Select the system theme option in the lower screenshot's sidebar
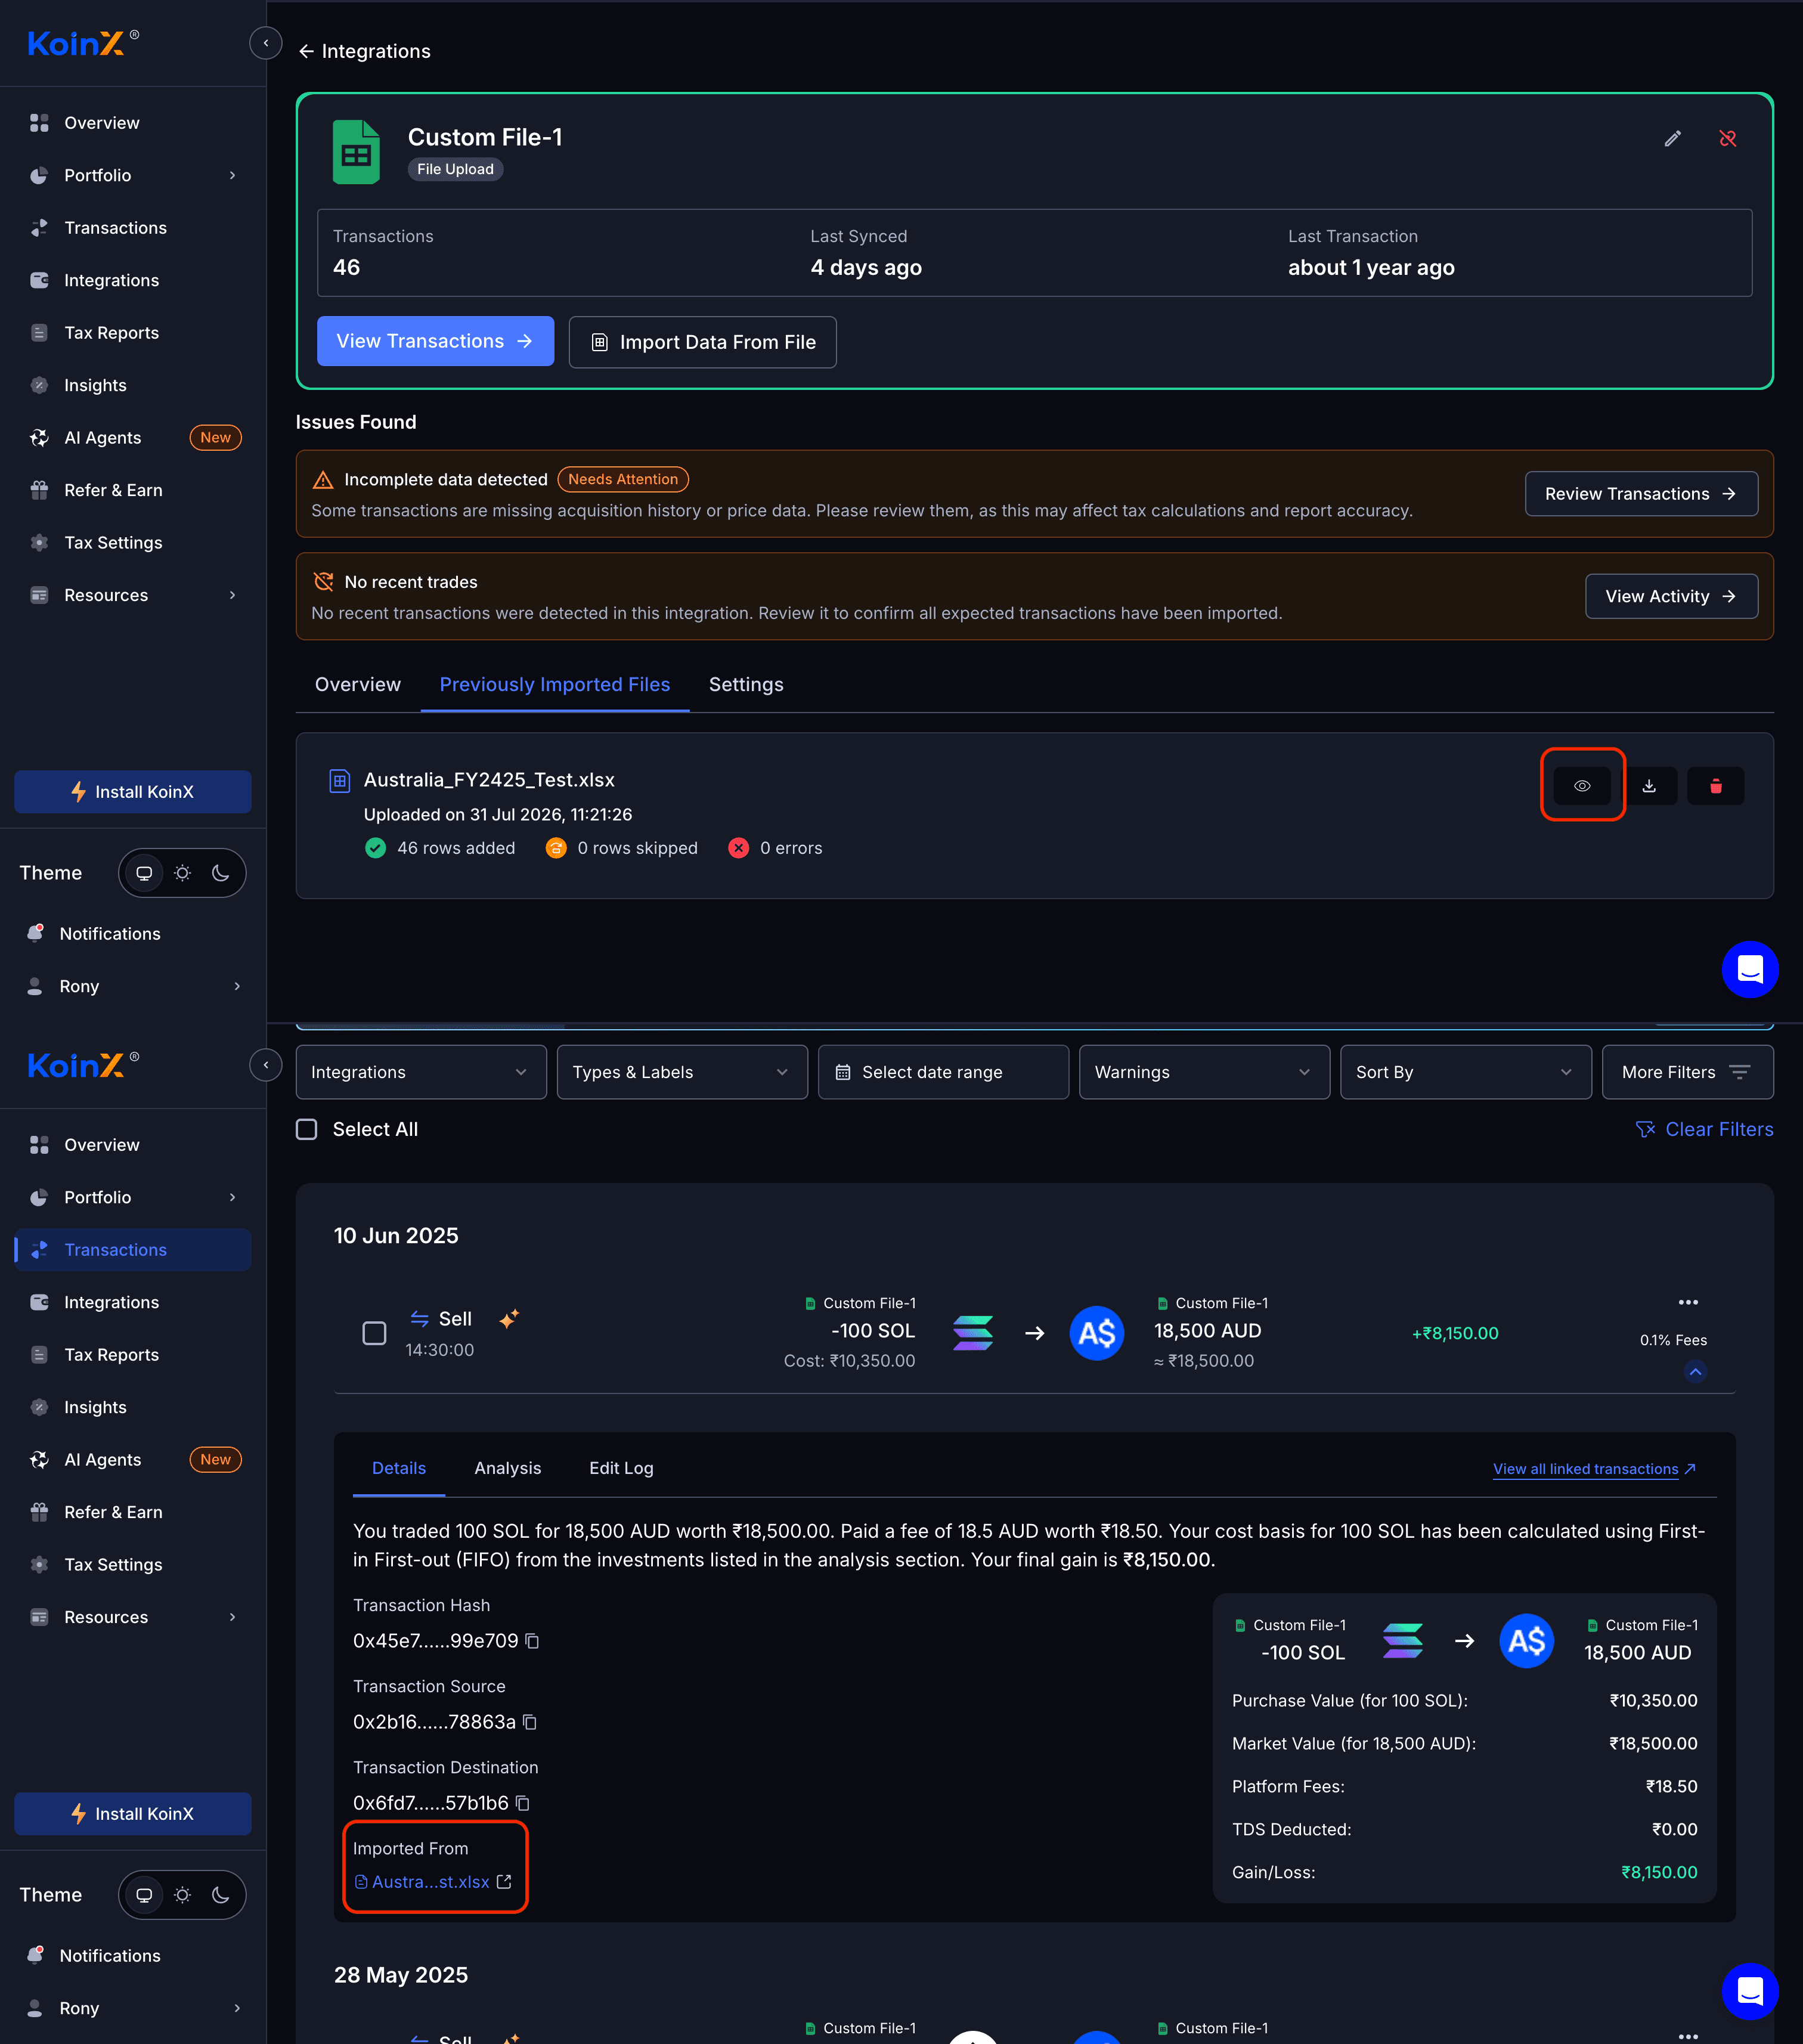Viewport: 1803px width, 2044px height. [144, 1895]
